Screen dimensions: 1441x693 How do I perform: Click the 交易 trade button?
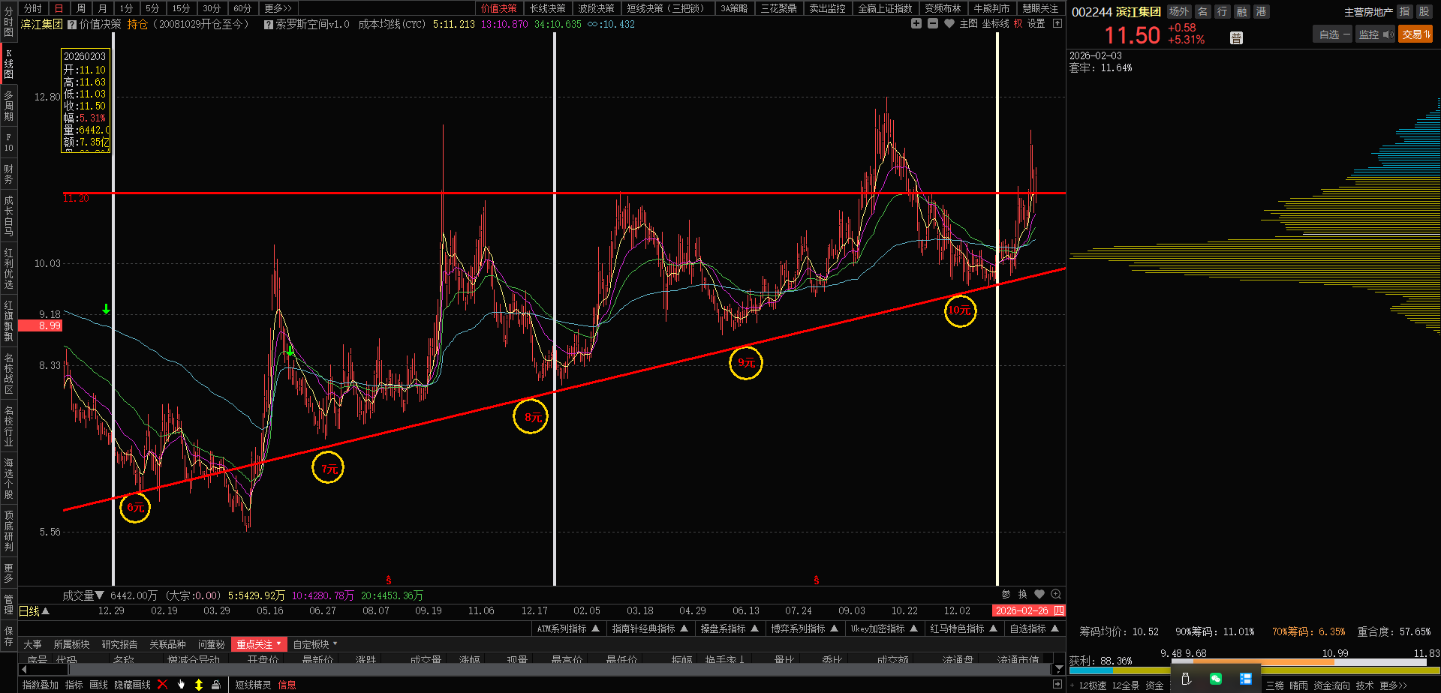click(x=1415, y=34)
